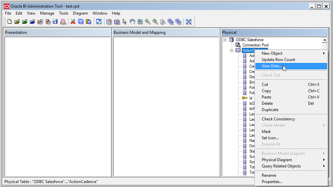Click the yellow key icon beside Id

(x=245, y=98)
